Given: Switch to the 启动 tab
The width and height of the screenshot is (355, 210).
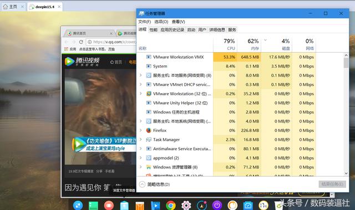Looking at the screenshot, I should (x=191, y=30).
